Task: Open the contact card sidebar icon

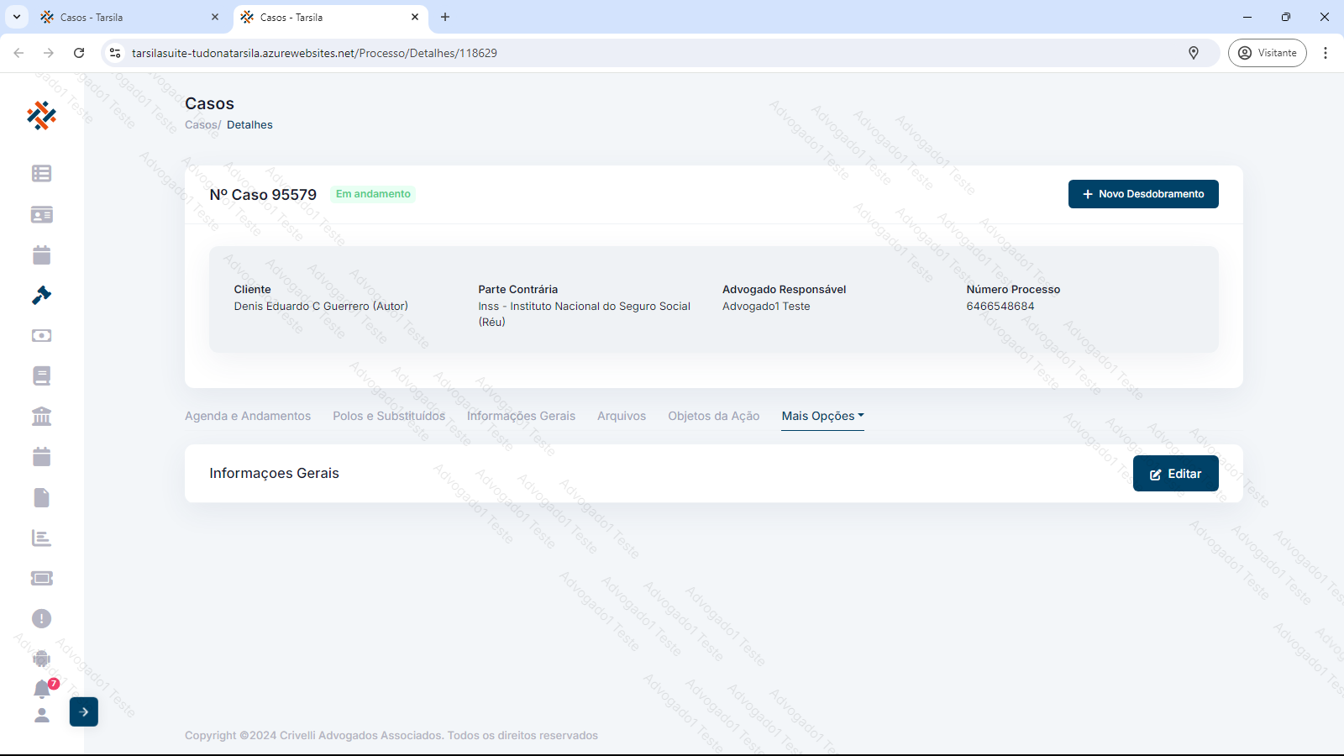Action: coord(41,215)
